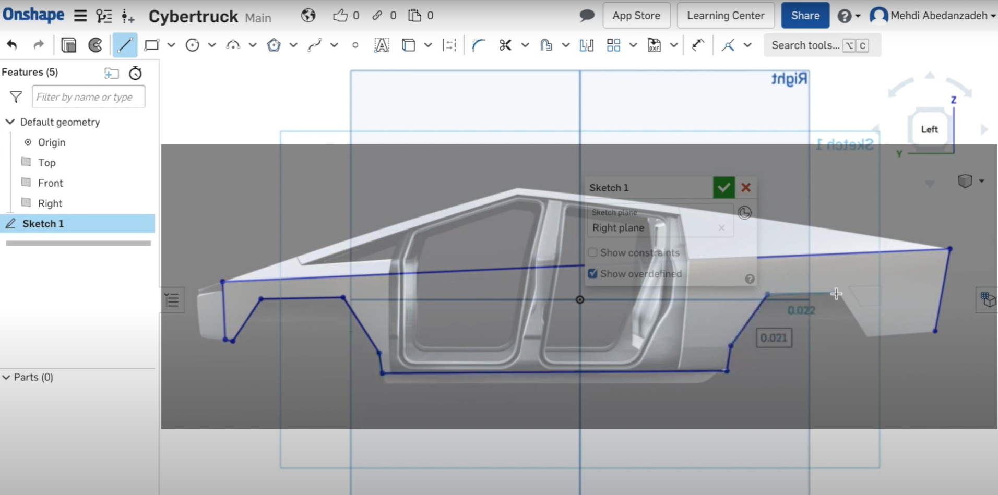This screenshot has height=495, width=998.
Task: Open the Onshape hamburger menu
Action: (80, 15)
